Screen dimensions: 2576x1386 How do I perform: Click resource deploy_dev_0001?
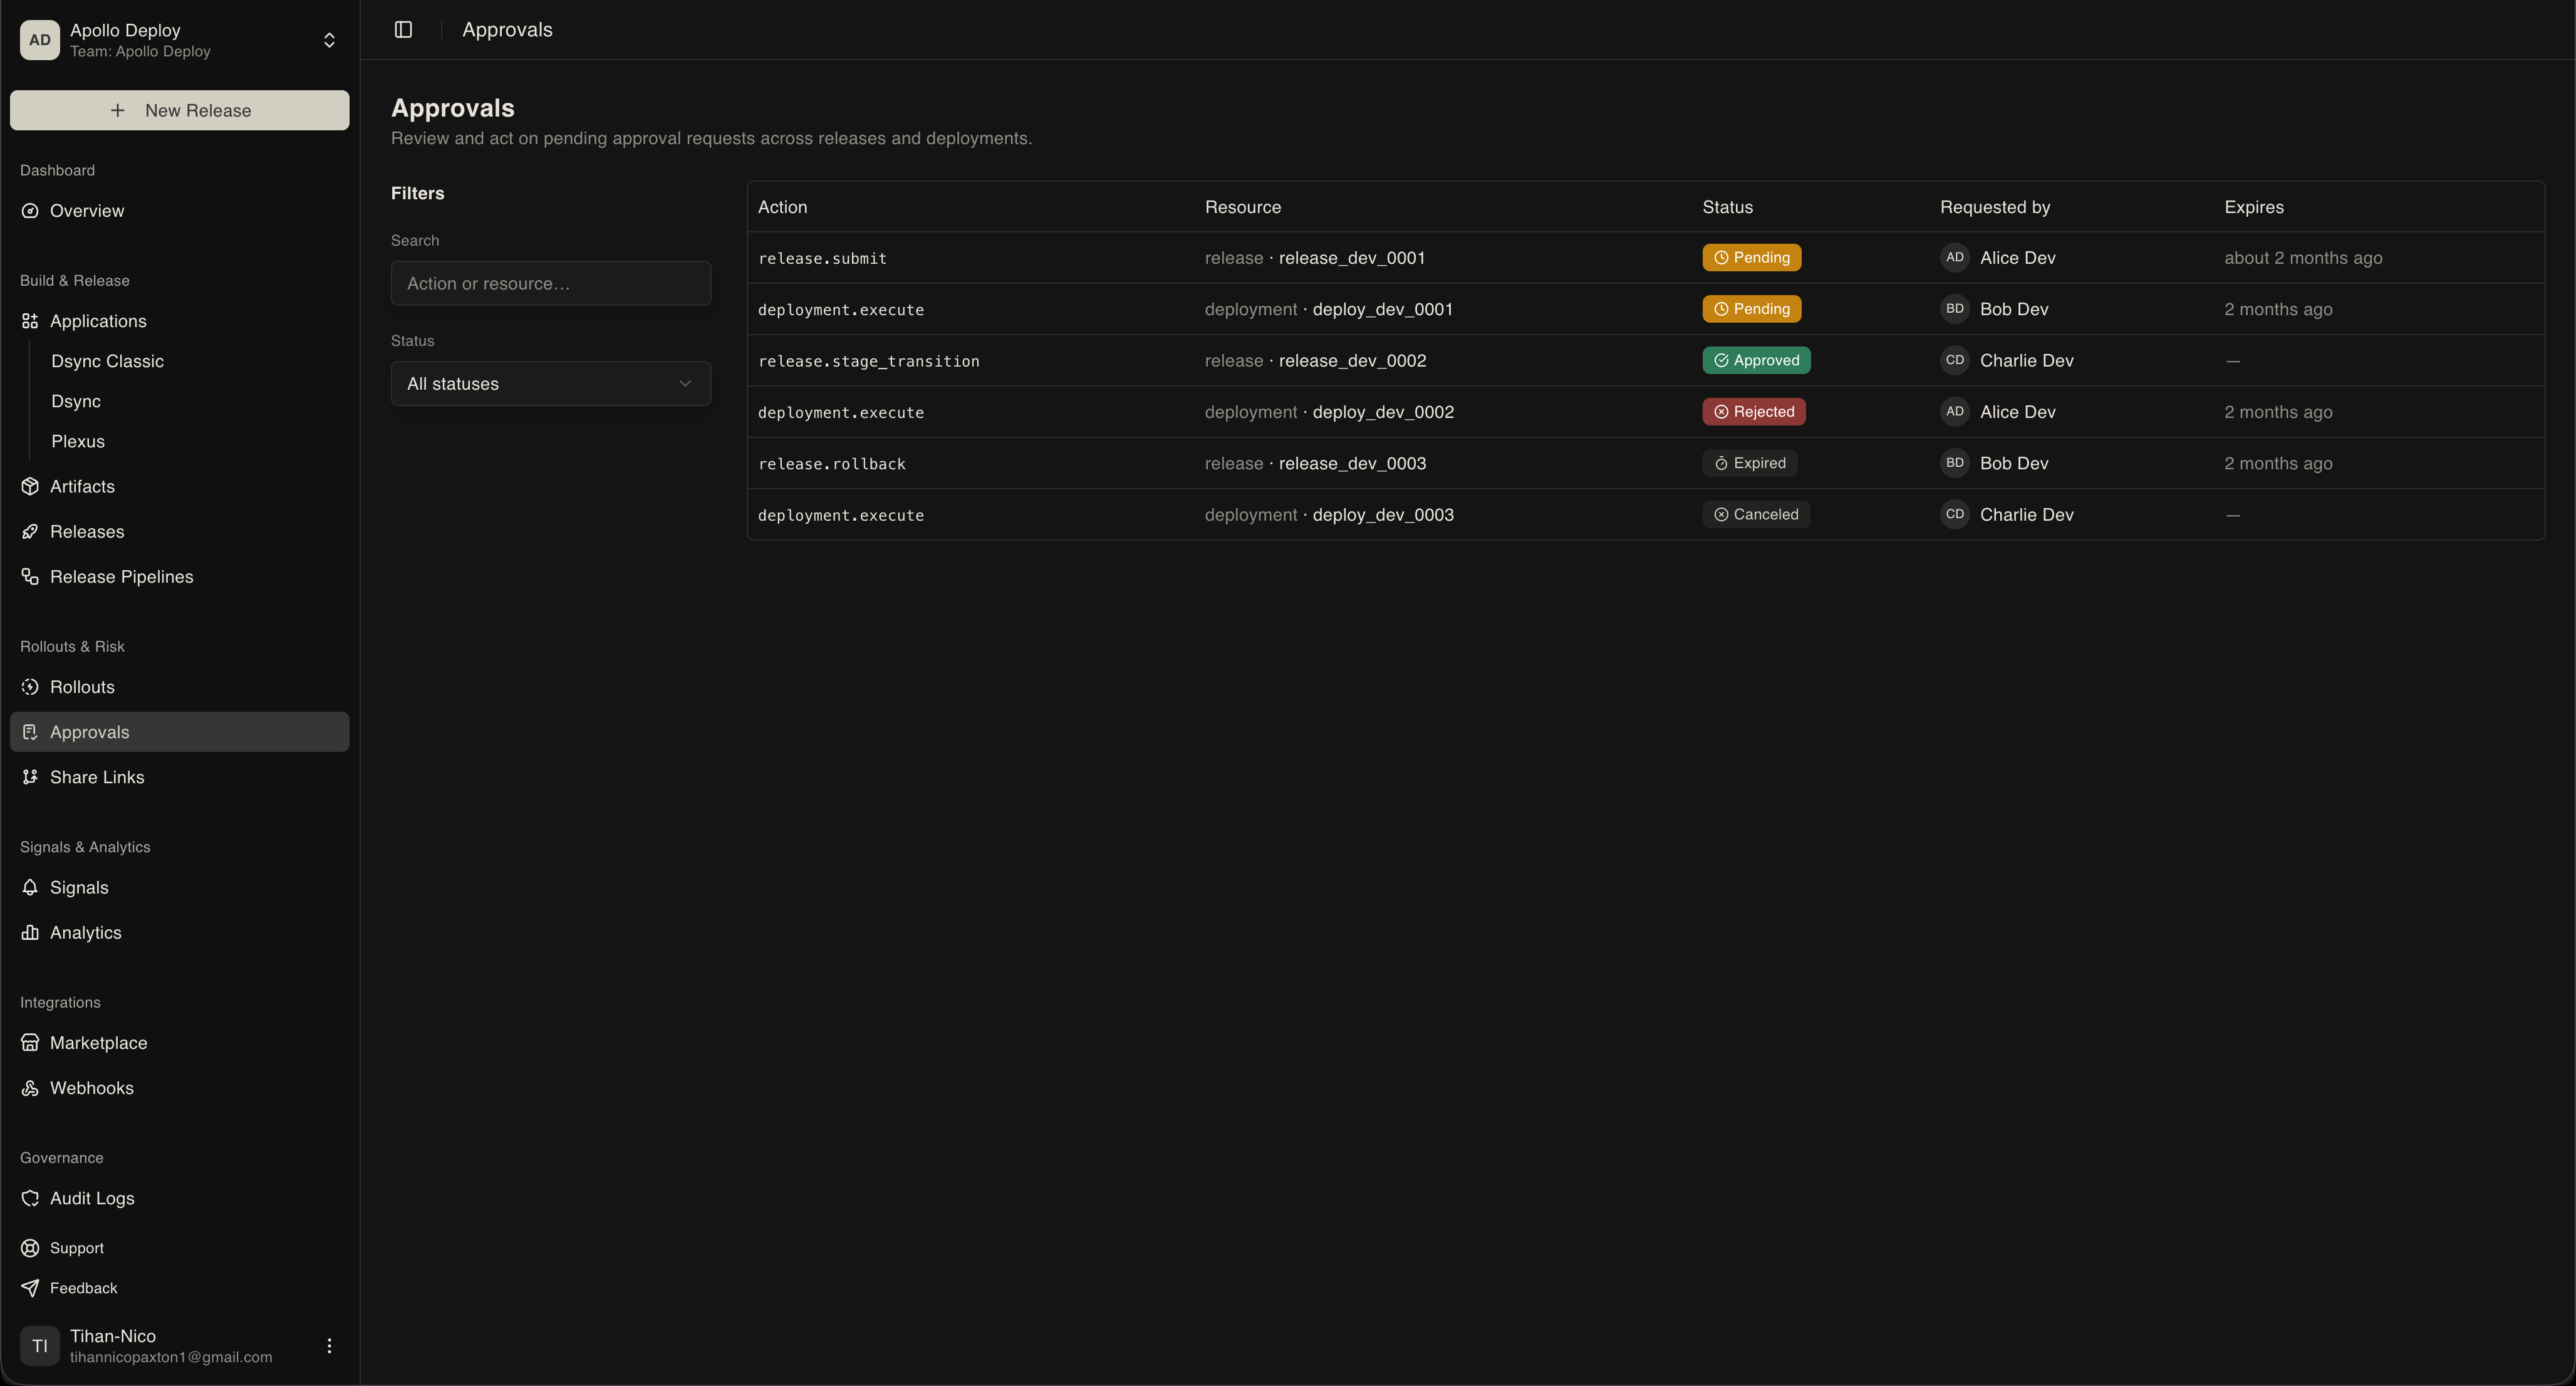1382,309
